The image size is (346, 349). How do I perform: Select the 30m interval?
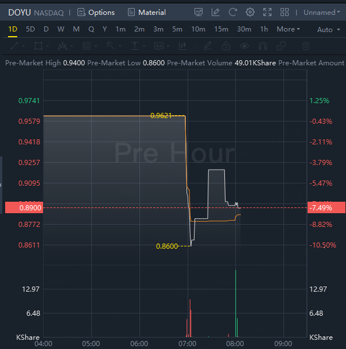pyautogui.click(x=244, y=29)
